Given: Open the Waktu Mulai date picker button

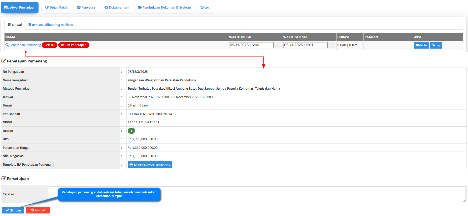Looking at the screenshot, I should pos(277,45).
